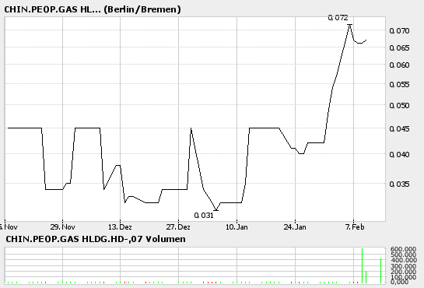The width and height of the screenshot is (424, 288).
Task: Select the 10. Jan date label
Action: point(237,227)
